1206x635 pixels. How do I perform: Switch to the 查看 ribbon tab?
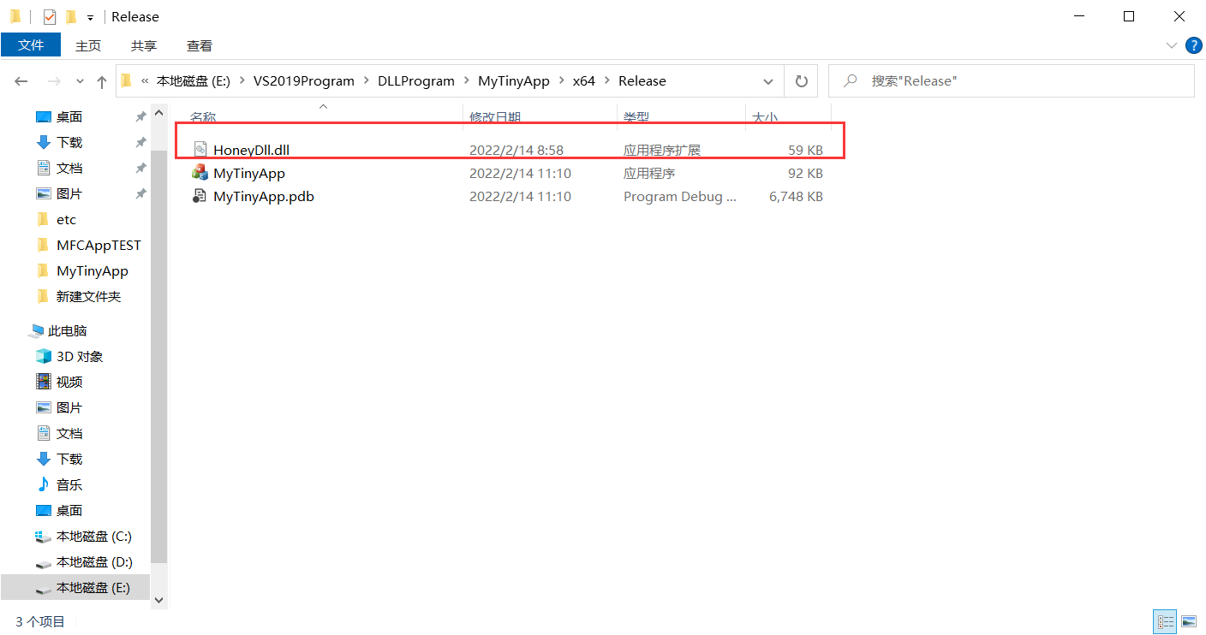pyautogui.click(x=199, y=45)
